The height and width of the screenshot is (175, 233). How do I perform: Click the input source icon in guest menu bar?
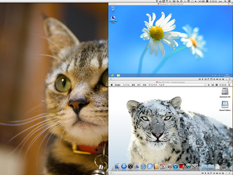pos(217,85)
